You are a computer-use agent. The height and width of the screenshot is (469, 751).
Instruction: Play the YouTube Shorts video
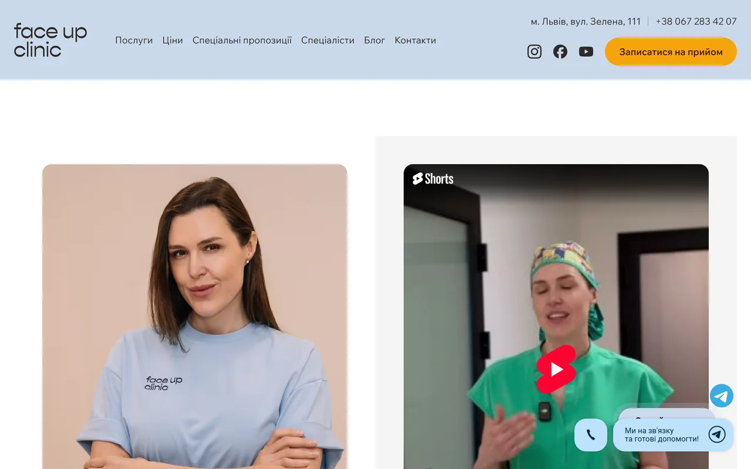[x=556, y=369]
